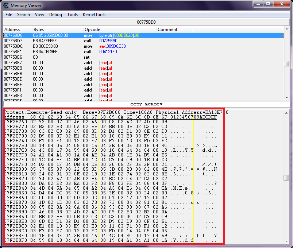This screenshot has height=248, width=293.
Task: Click the copy memory bar
Action: pos(146,104)
